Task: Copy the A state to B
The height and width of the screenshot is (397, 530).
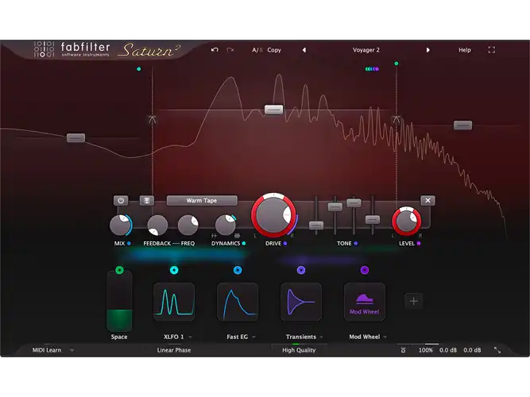Action: (x=274, y=50)
